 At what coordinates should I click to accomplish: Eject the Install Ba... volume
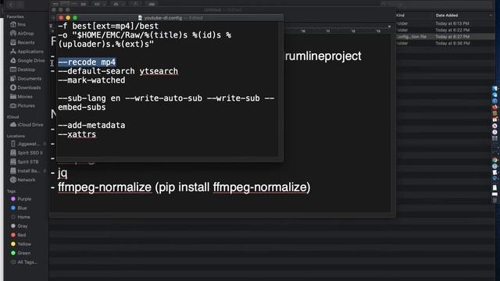(x=45, y=171)
